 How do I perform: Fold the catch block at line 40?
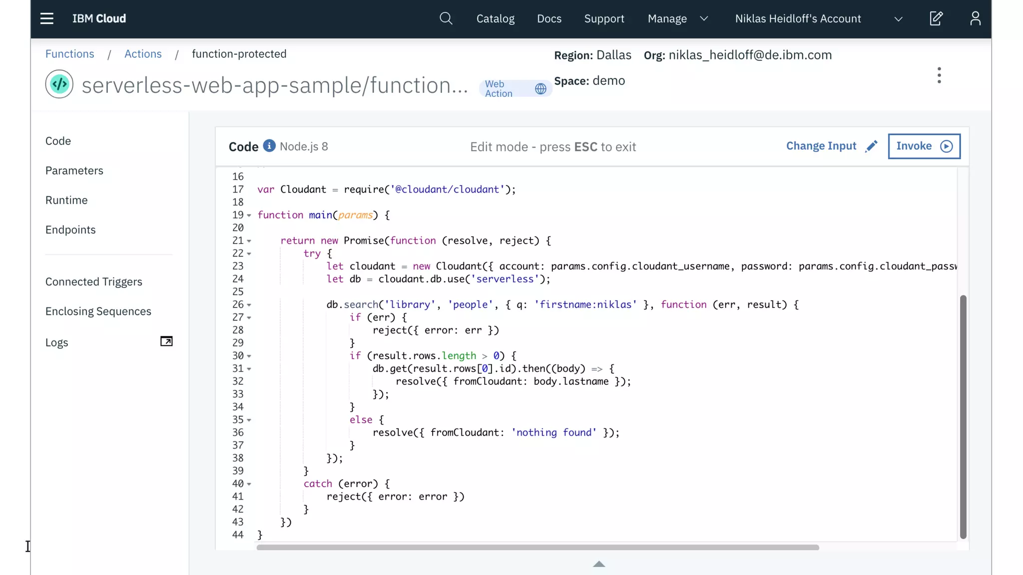pyautogui.click(x=249, y=484)
